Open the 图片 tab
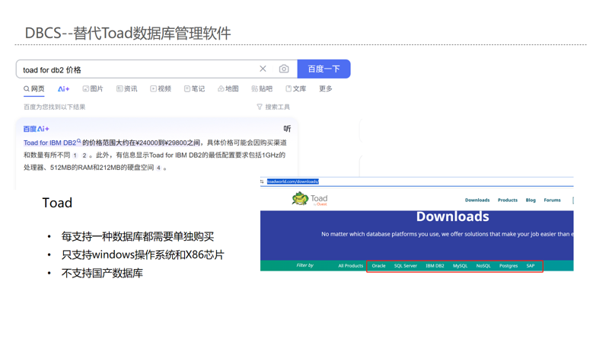Viewport: 609px width, 343px height. [x=93, y=88]
